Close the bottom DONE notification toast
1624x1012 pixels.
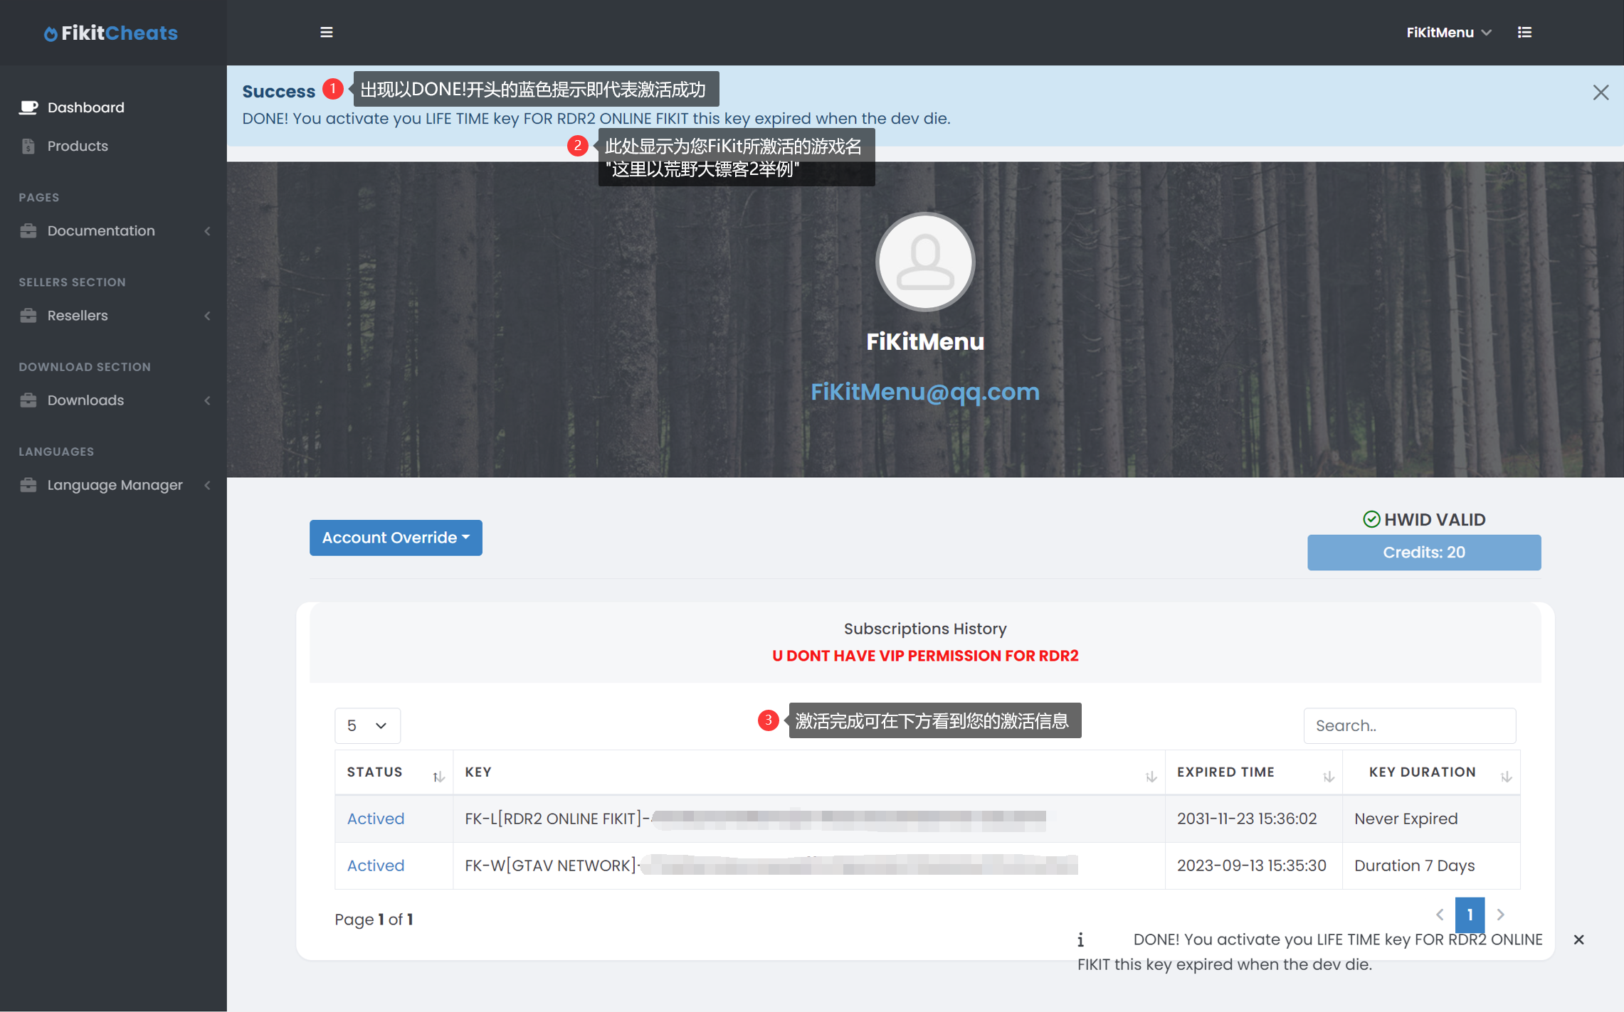coord(1578,939)
